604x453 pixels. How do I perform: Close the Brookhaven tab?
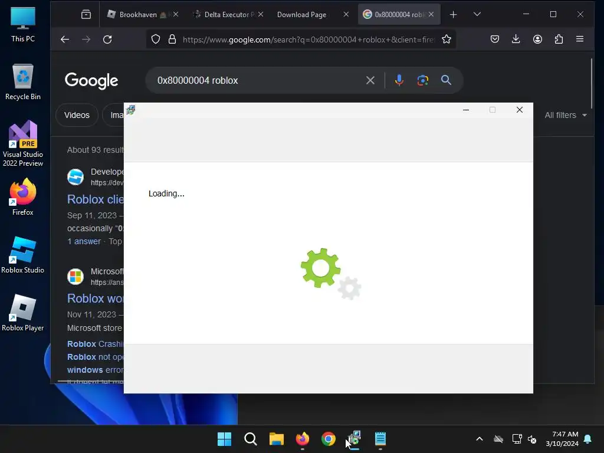pyautogui.click(x=176, y=14)
